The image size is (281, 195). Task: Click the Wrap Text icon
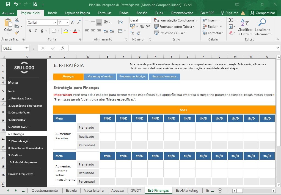pyautogui.click(x=120, y=22)
